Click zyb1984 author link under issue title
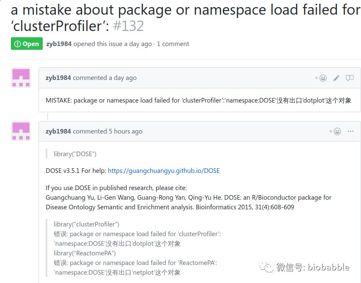Viewport: 361px width, 283px height. tap(59, 44)
